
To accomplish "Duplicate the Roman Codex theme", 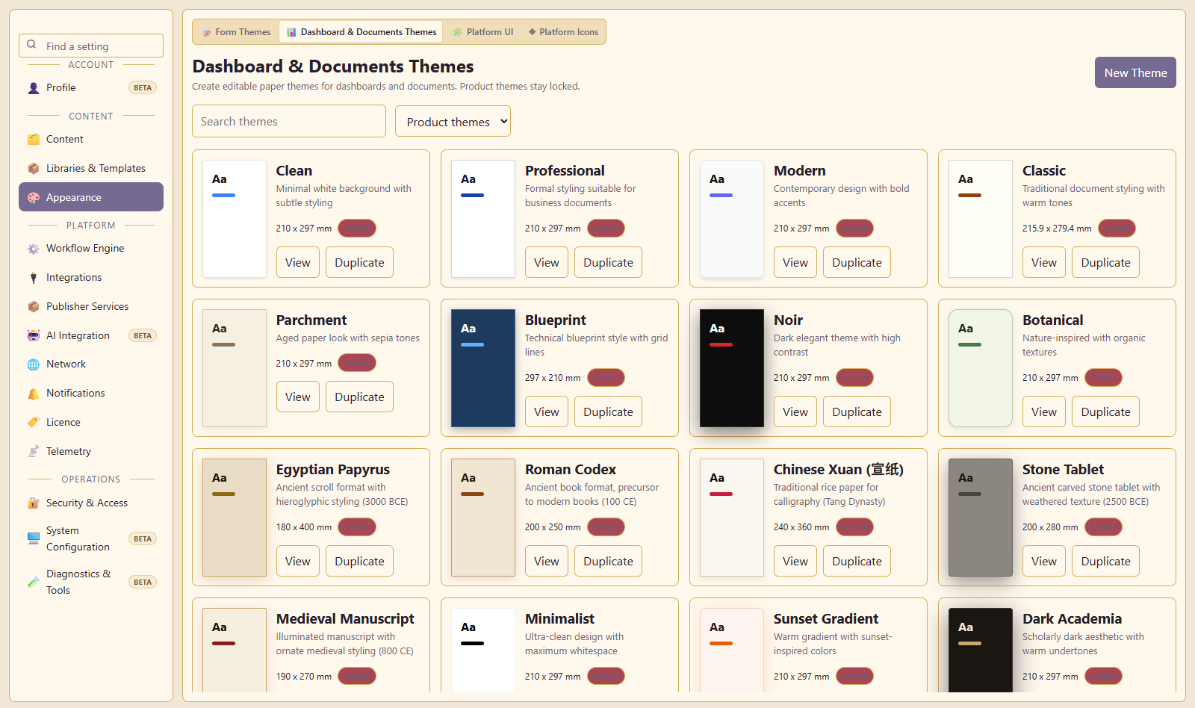I will [x=608, y=561].
